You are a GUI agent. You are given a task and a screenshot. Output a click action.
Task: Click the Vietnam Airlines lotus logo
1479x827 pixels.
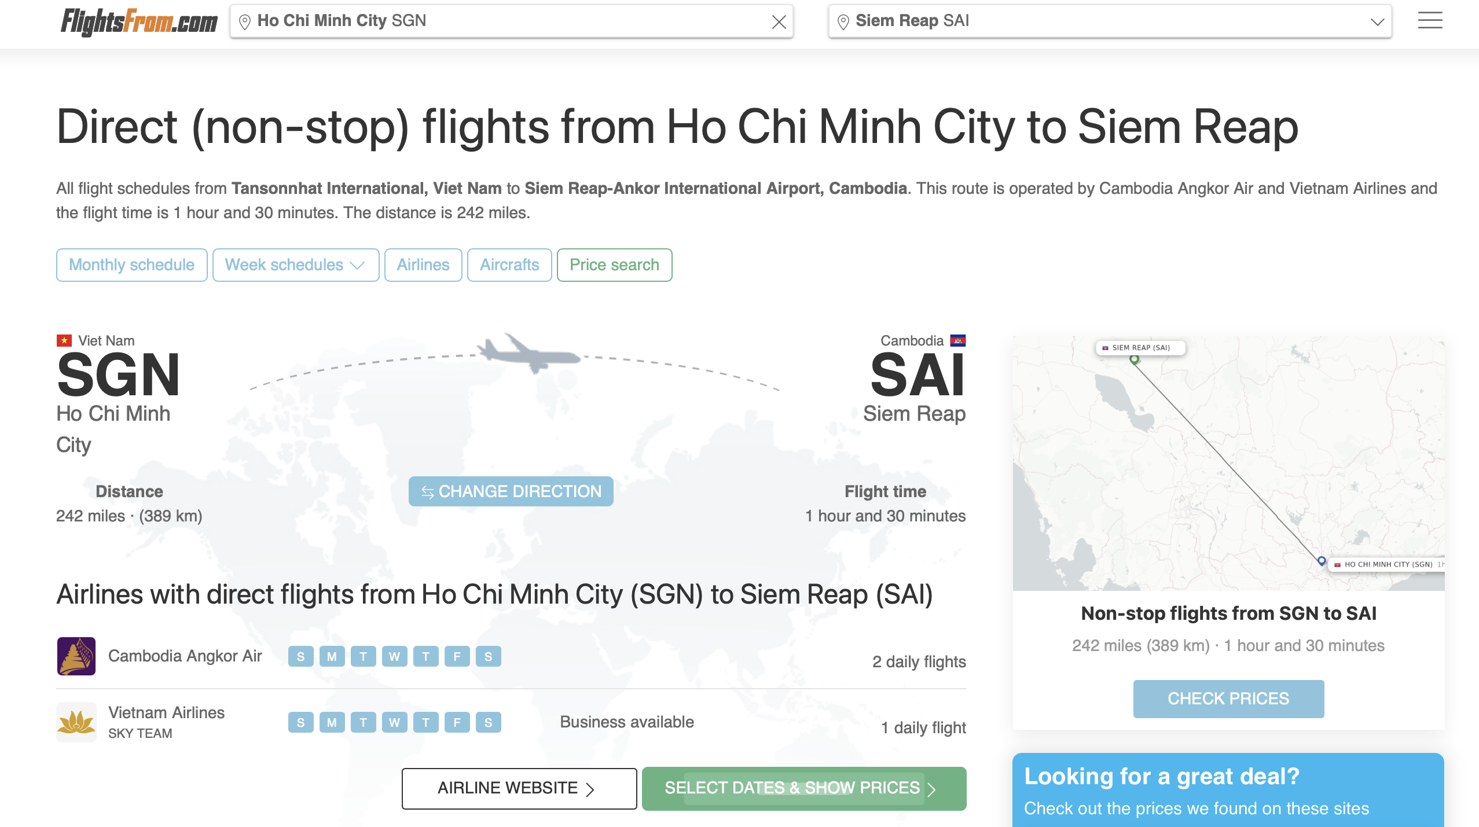tap(76, 722)
